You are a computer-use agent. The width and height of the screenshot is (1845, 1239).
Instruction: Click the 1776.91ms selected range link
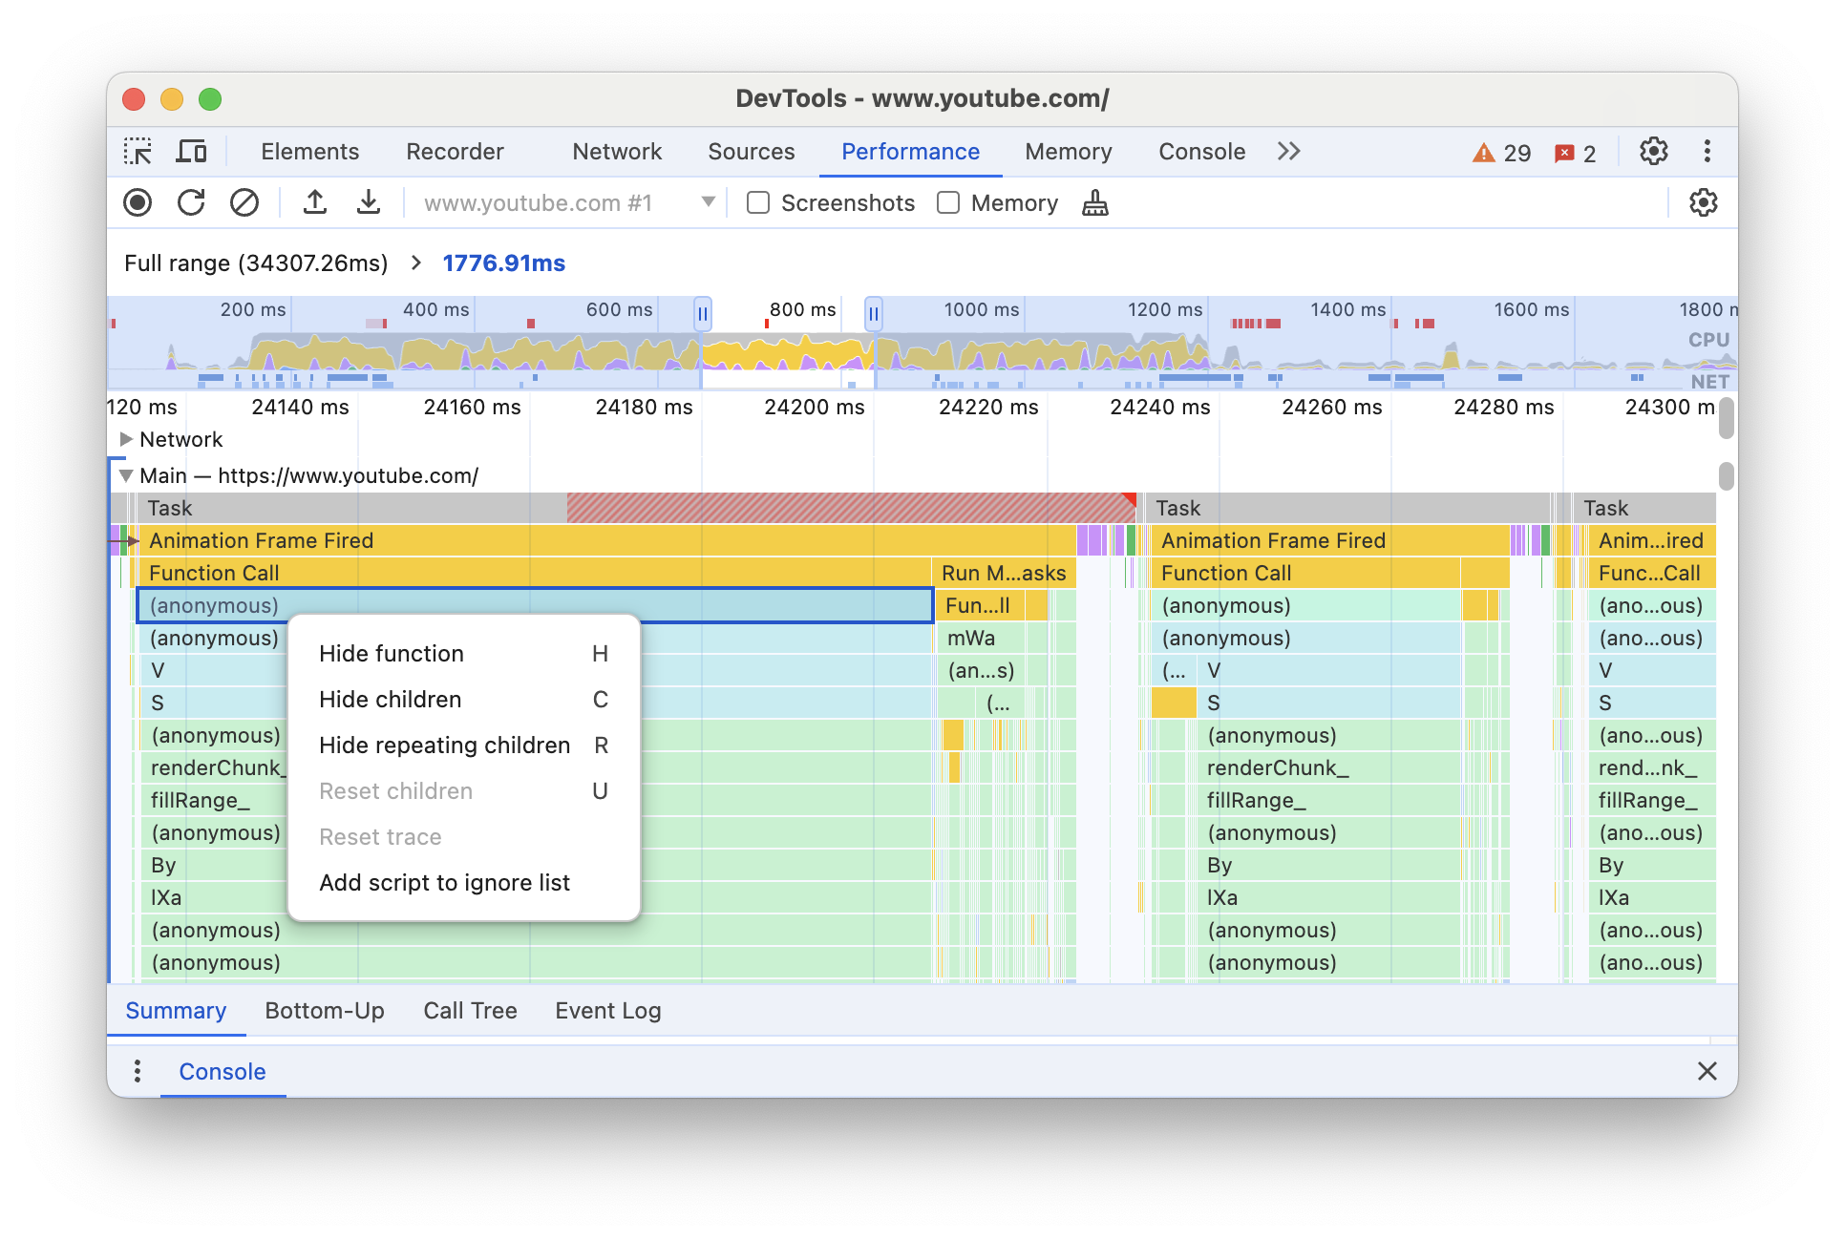click(508, 262)
